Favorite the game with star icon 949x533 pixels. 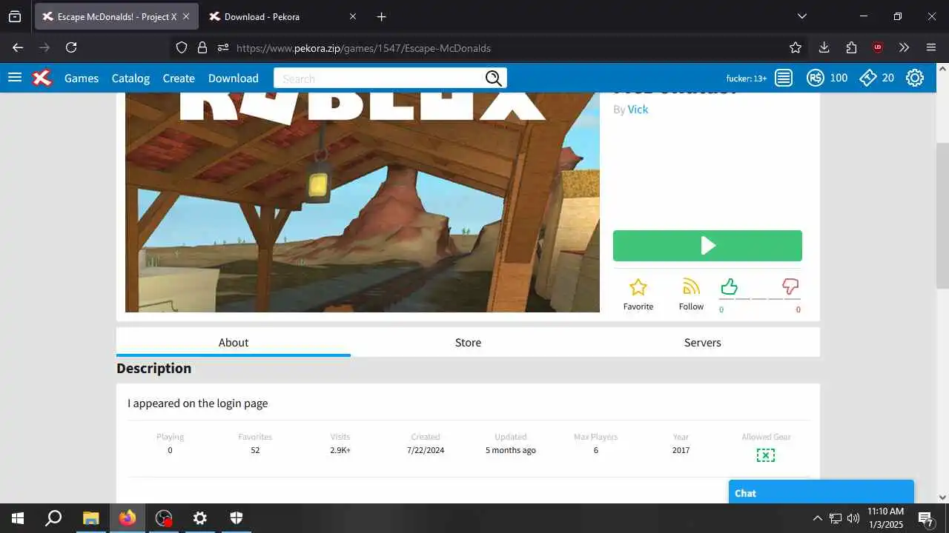tap(638, 287)
